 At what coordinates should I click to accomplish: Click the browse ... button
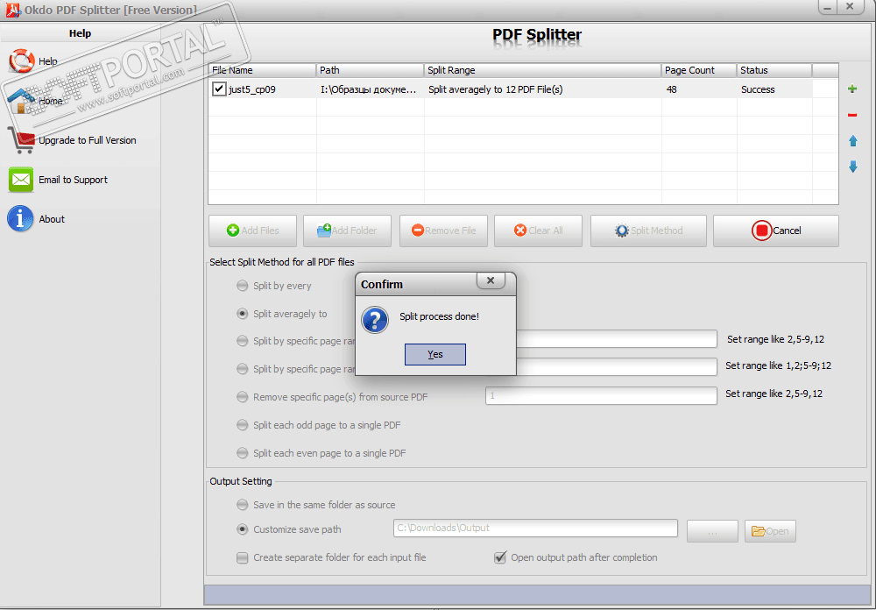click(712, 531)
